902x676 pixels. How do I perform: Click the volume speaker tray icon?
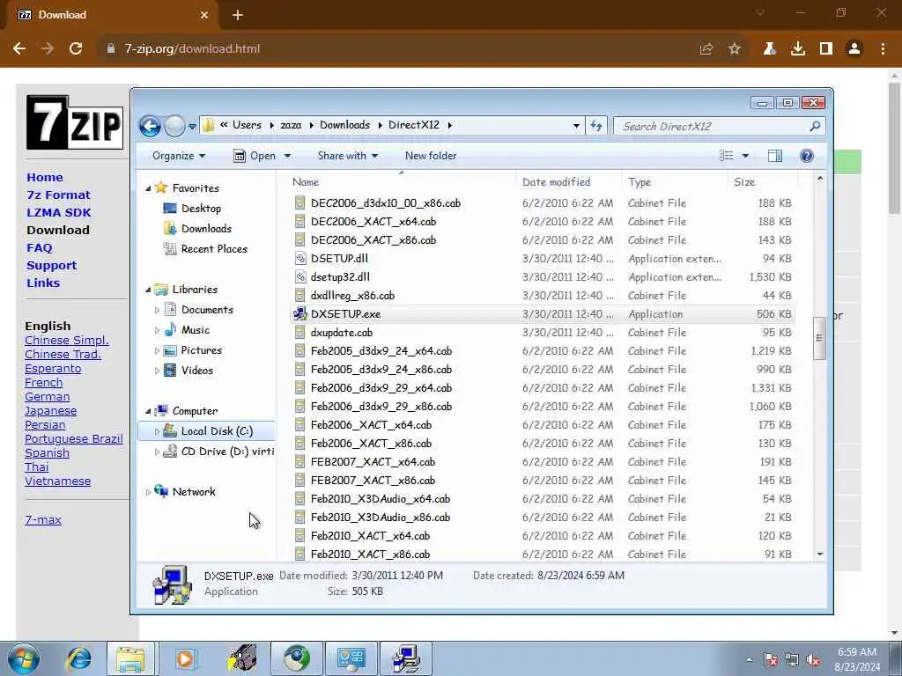point(813,660)
